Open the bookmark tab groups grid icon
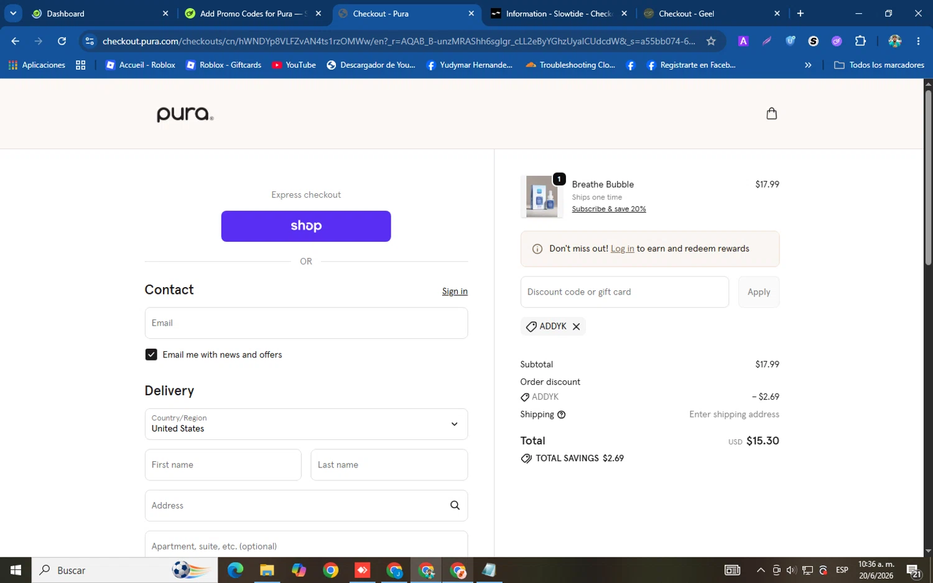933x583 pixels. [80, 65]
